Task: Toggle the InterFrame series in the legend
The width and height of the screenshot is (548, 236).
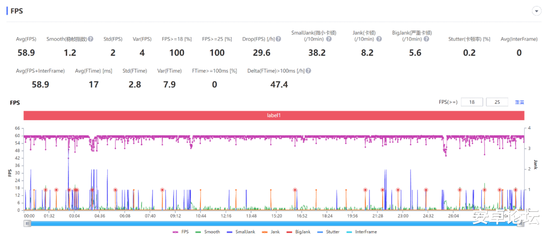Action: (x=361, y=232)
